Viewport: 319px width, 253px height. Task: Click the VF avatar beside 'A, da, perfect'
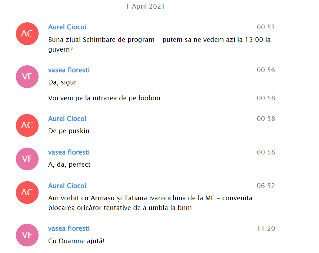(x=27, y=159)
